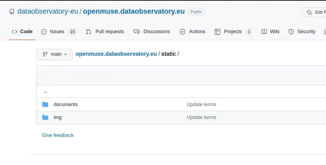Click the img folder icon
The width and height of the screenshot is (326, 165).
tap(45, 117)
